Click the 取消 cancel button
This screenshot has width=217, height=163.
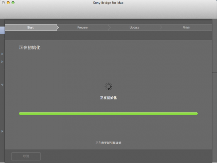point(26,156)
